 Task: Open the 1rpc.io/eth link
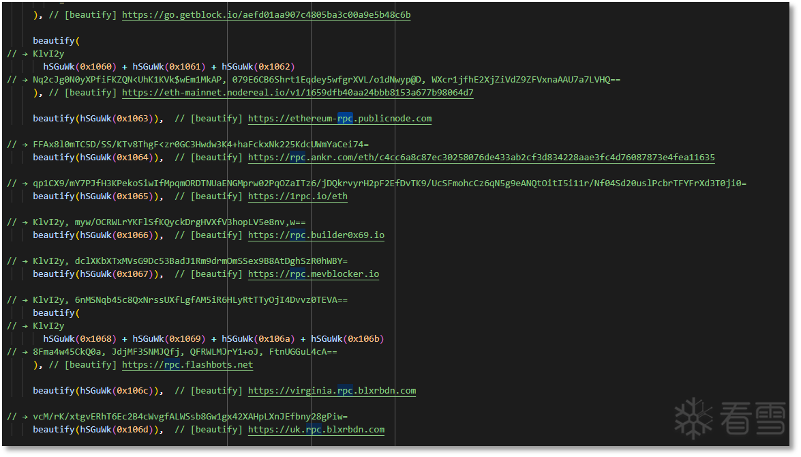298,196
